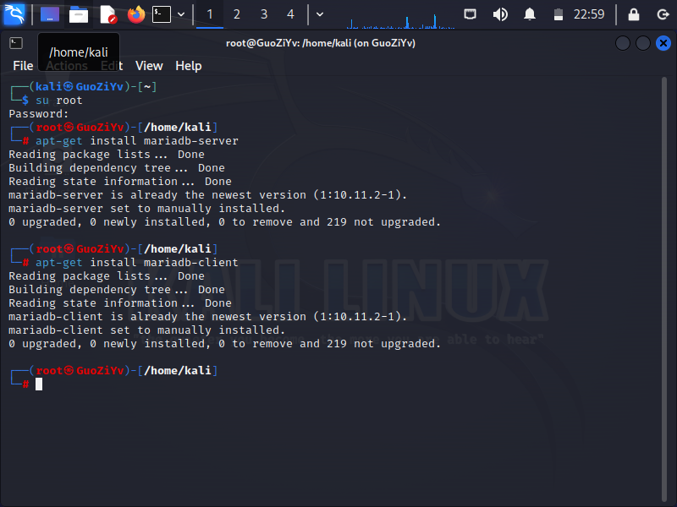Expand the terminal launcher dropdown arrow
Image resolution: width=677 pixels, height=507 pixels.
coord(181,14)
